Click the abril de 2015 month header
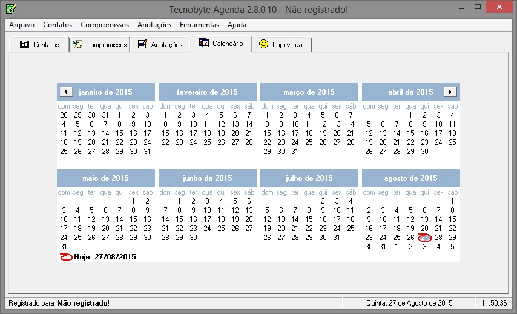 (410, 92)
